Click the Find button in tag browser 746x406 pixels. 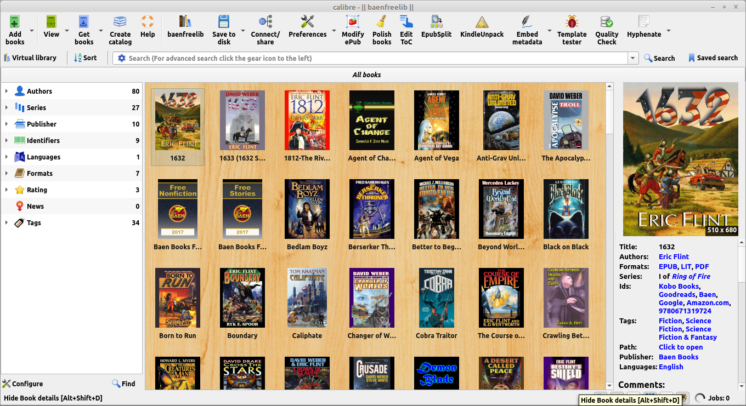point(123,384)
